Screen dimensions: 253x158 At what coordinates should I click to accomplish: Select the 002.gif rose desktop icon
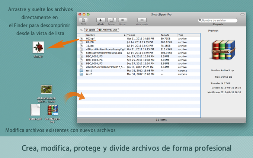coord(38,48)
